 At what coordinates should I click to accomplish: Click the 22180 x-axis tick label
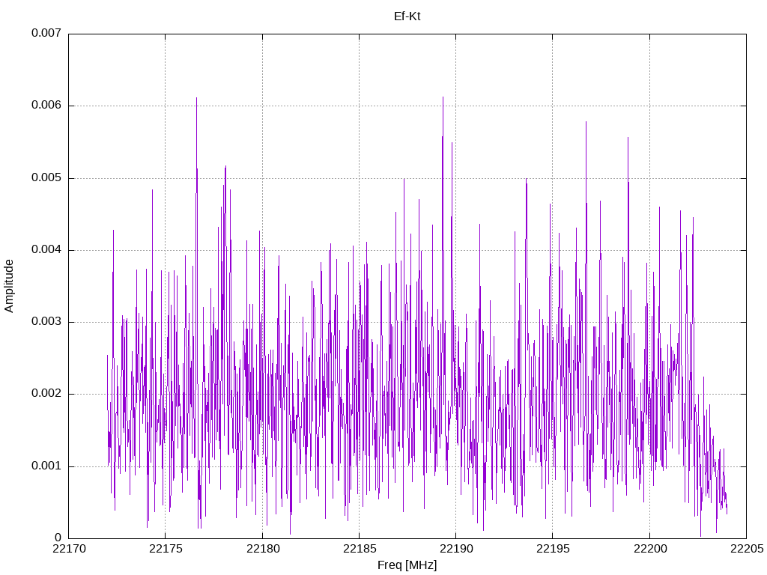[x=263, y=549]
